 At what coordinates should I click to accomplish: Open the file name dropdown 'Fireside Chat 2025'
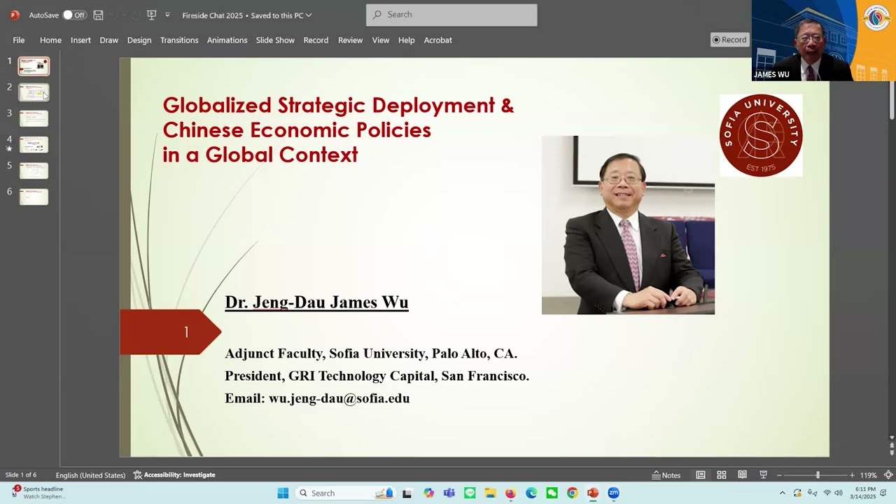[x=247, y=15]
